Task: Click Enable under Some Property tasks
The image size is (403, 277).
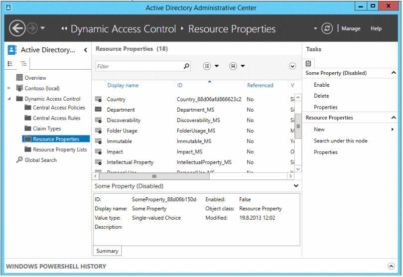Action: point(321,85)
